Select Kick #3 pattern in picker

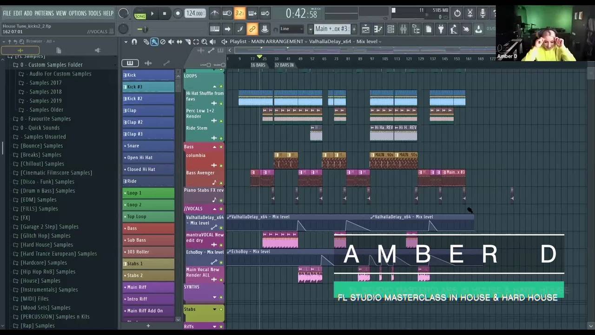148,87
